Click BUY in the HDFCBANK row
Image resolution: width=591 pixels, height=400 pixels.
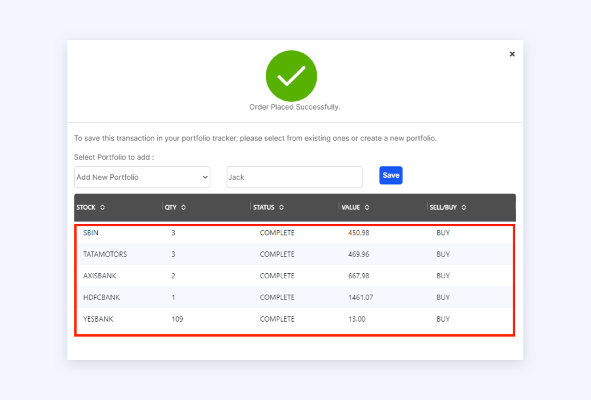point(444,297)
